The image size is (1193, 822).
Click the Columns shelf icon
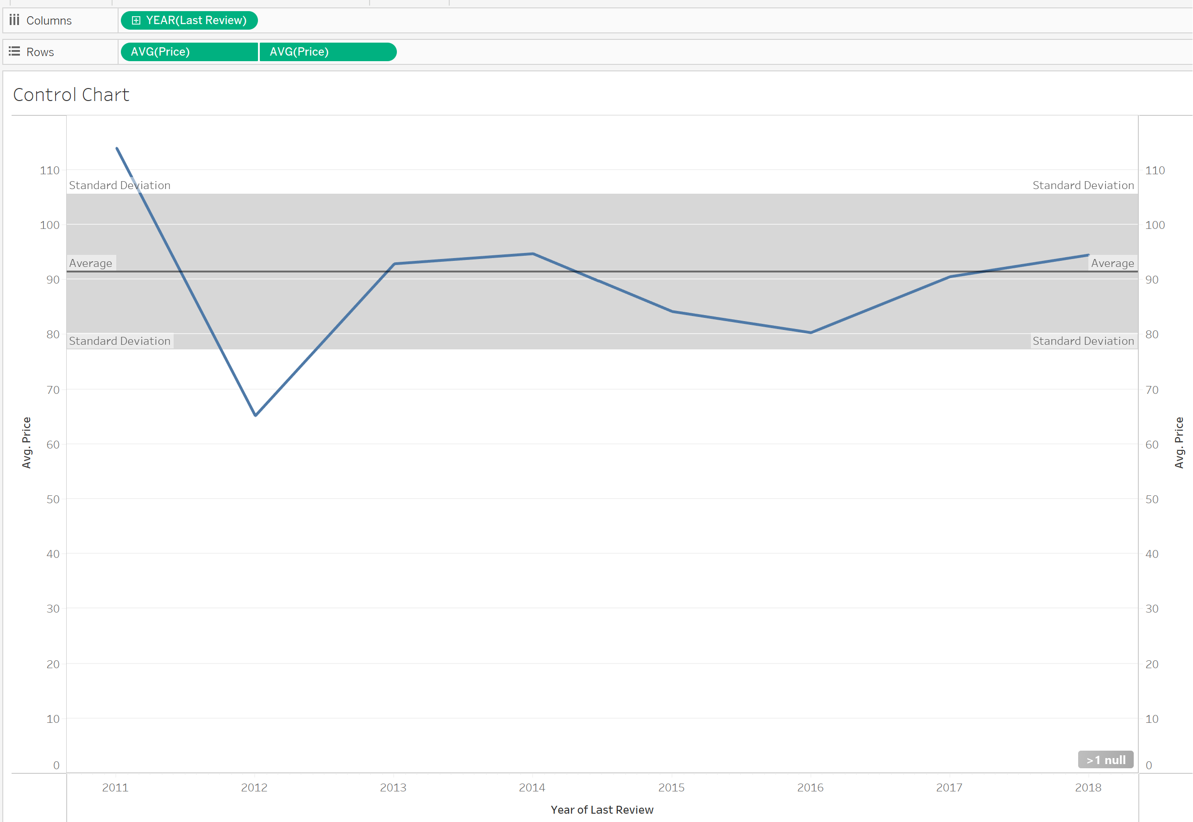[14, 20]
